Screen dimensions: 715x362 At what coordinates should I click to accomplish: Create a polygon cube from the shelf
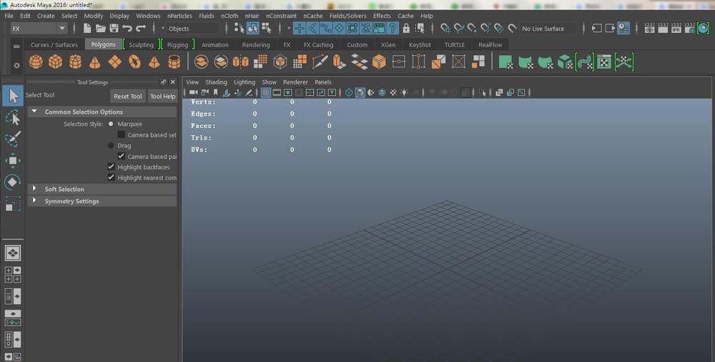[55, 62]
